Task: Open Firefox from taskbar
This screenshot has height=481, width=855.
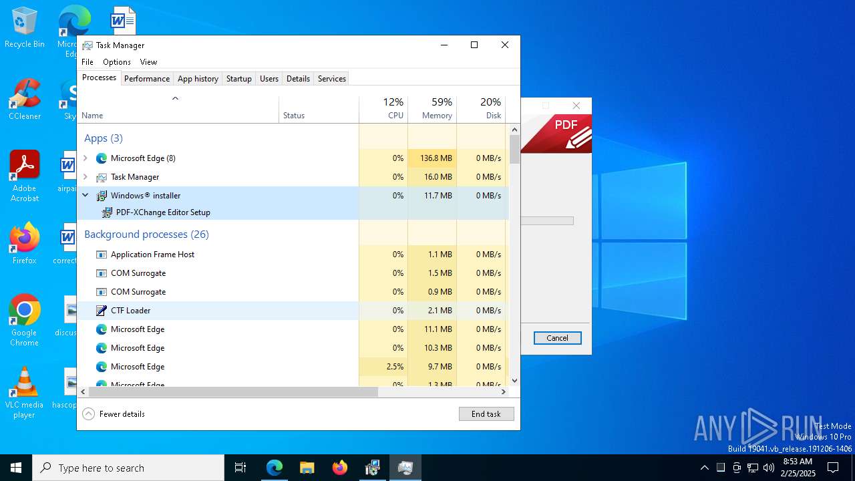Action: [340, 468]
